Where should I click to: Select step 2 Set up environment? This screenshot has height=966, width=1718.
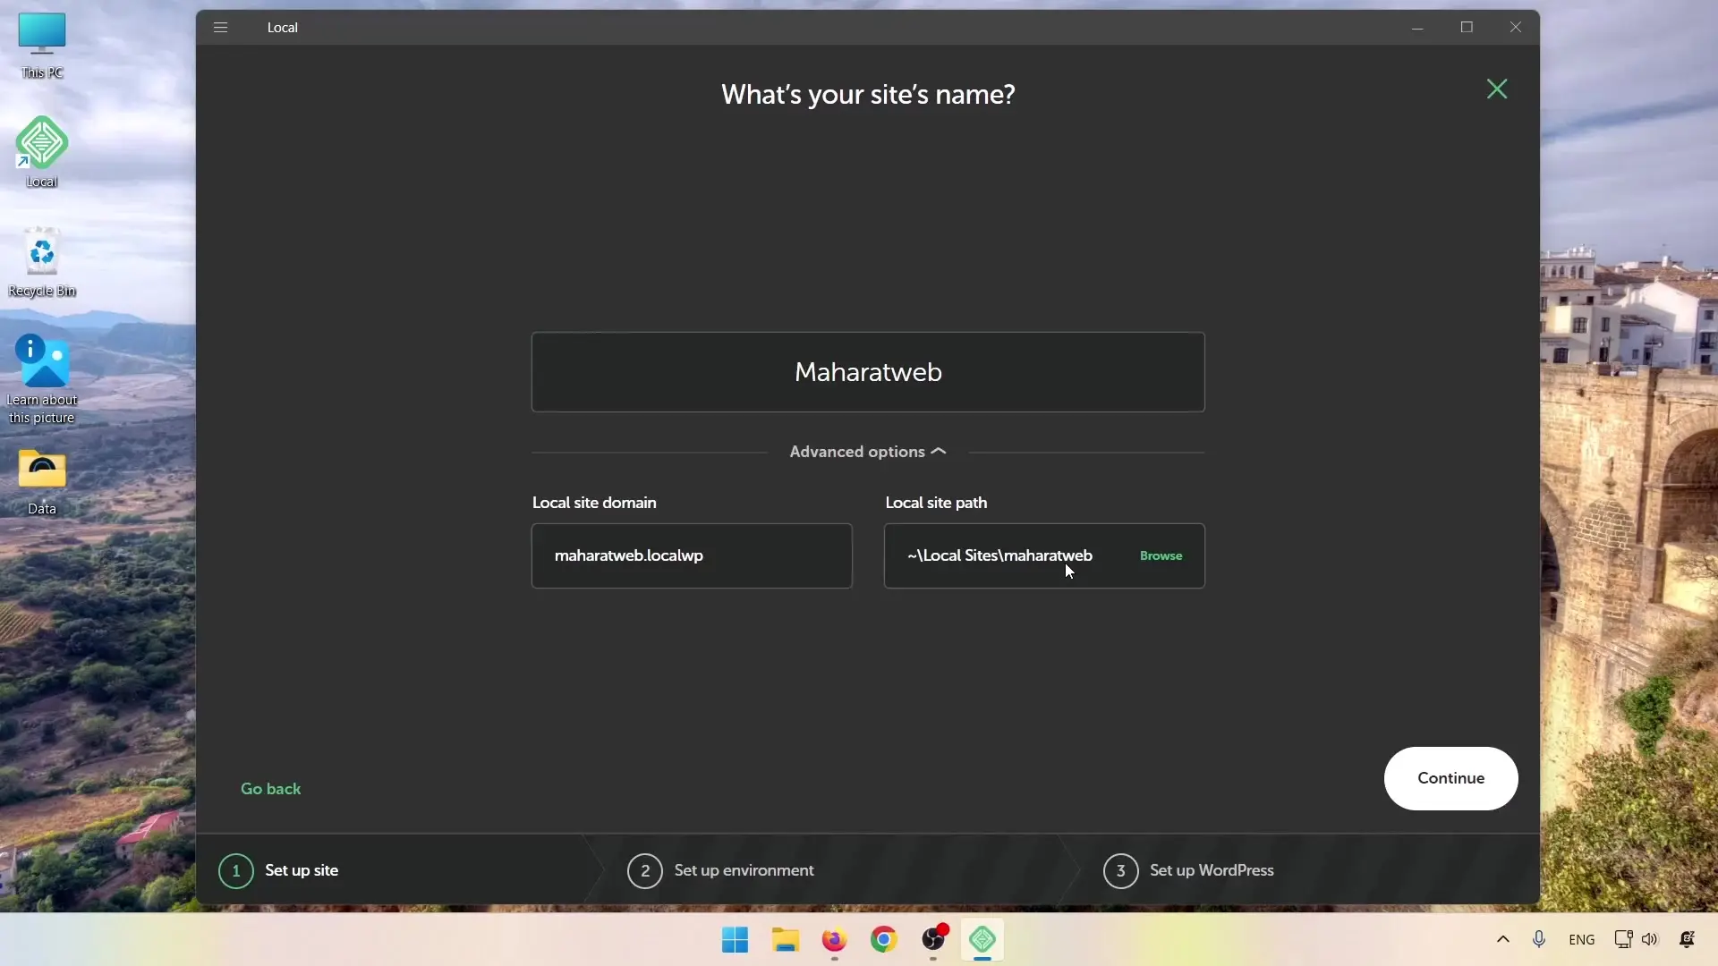pos(720,870)
